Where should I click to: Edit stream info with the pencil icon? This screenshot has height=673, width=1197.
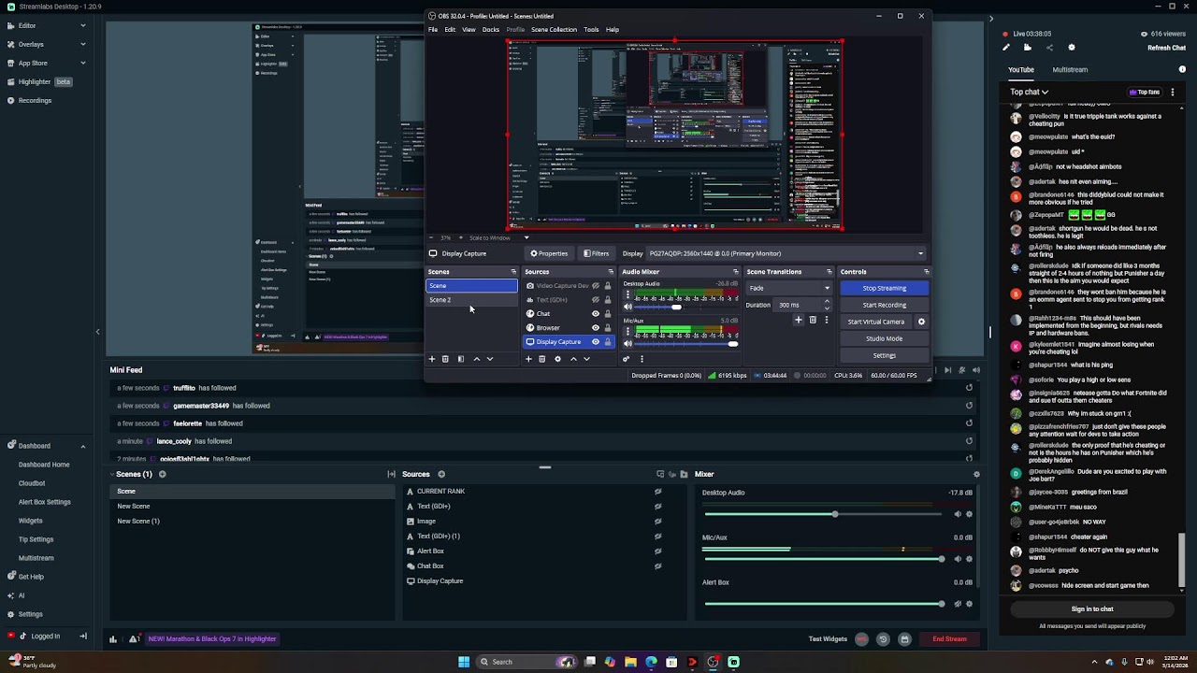tap(1006, 48)
